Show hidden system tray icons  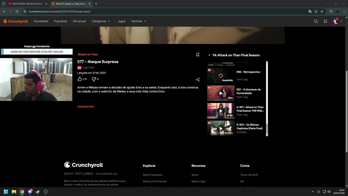(313, 192)
